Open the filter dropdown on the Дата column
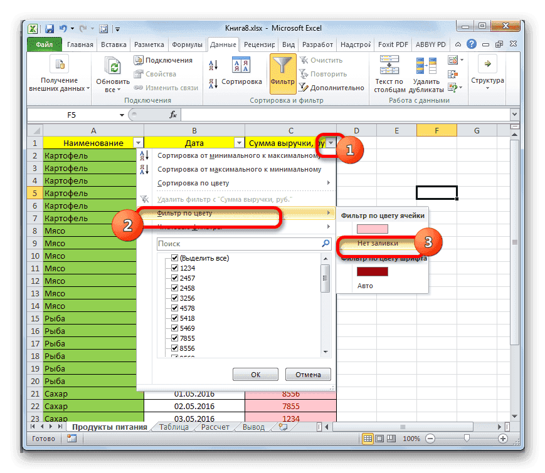This screenshot has width=545, height=473. tap(239, 142)
